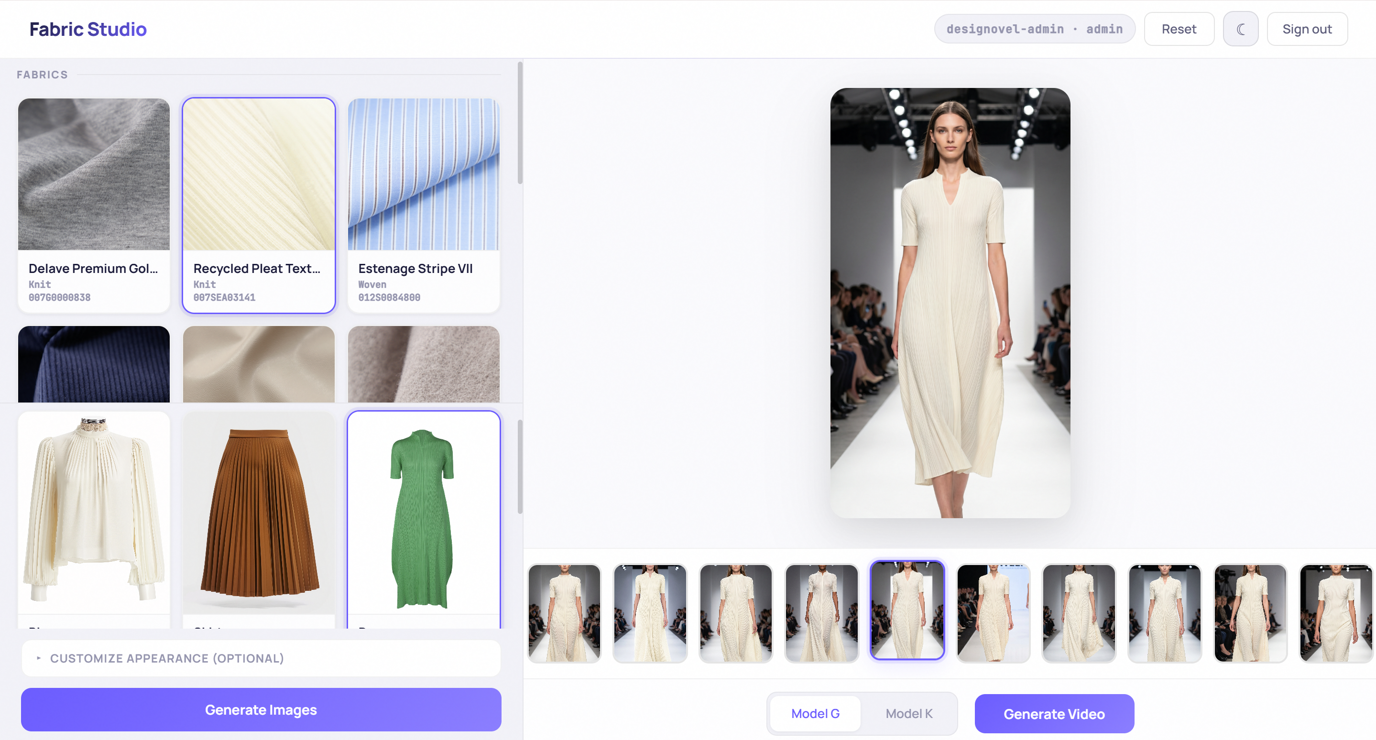This screenshot has height=740, width=1376.
Task: Pick the grey wool felt fabric swatch
Action: [424, 364]
